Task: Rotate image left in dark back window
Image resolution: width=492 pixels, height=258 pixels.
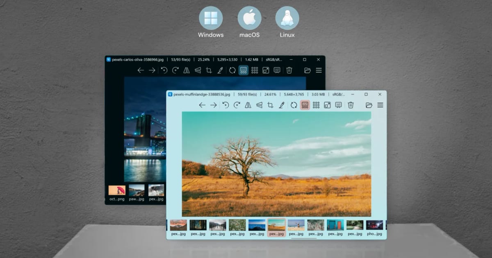Action: tap(164, 70)
